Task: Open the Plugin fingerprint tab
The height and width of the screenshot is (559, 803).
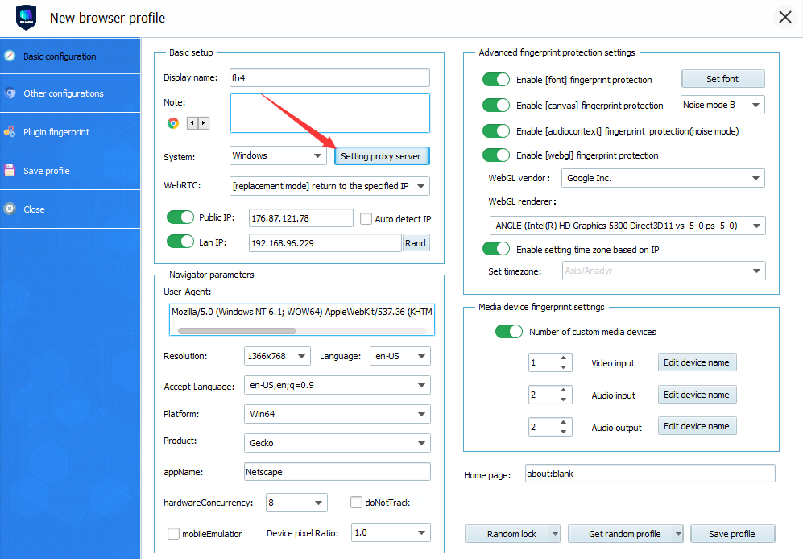Action: (x=70, y=131)
